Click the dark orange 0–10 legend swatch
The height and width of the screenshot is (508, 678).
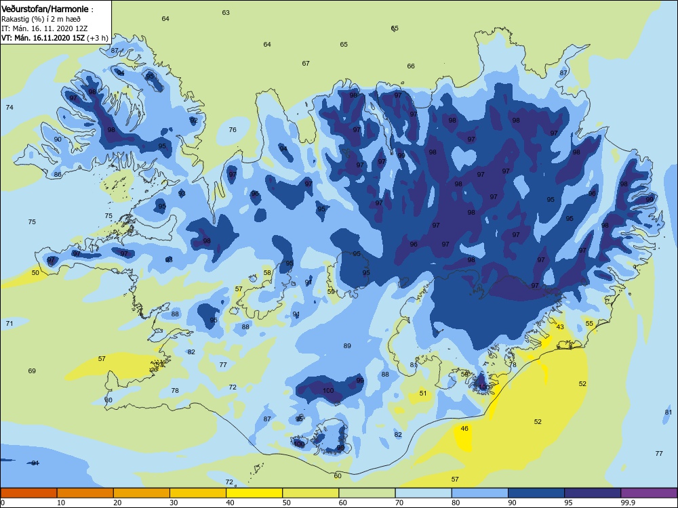tap(28, 493)
